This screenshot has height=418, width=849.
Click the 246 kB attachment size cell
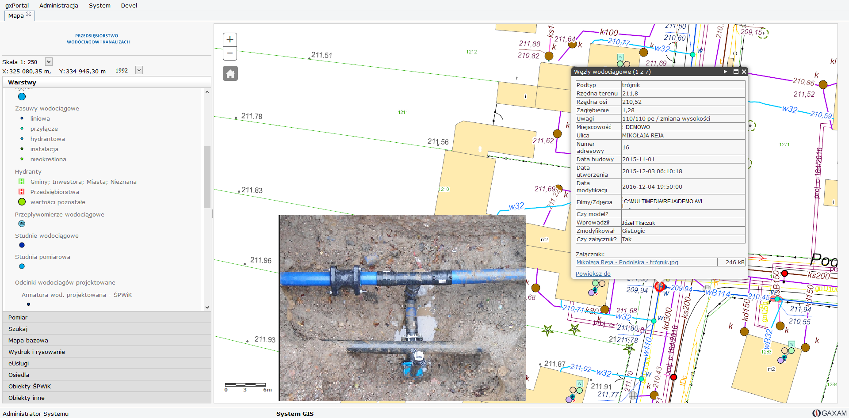point(731,262)
